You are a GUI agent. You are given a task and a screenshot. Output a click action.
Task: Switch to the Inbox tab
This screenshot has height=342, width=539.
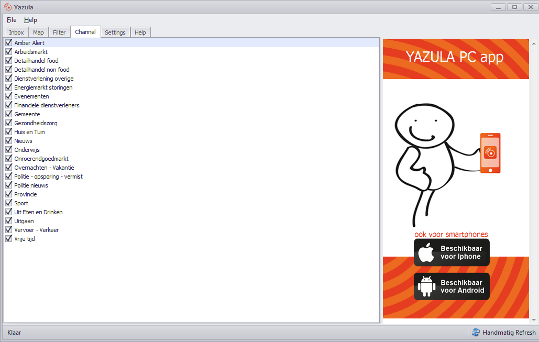click(17, 32)
